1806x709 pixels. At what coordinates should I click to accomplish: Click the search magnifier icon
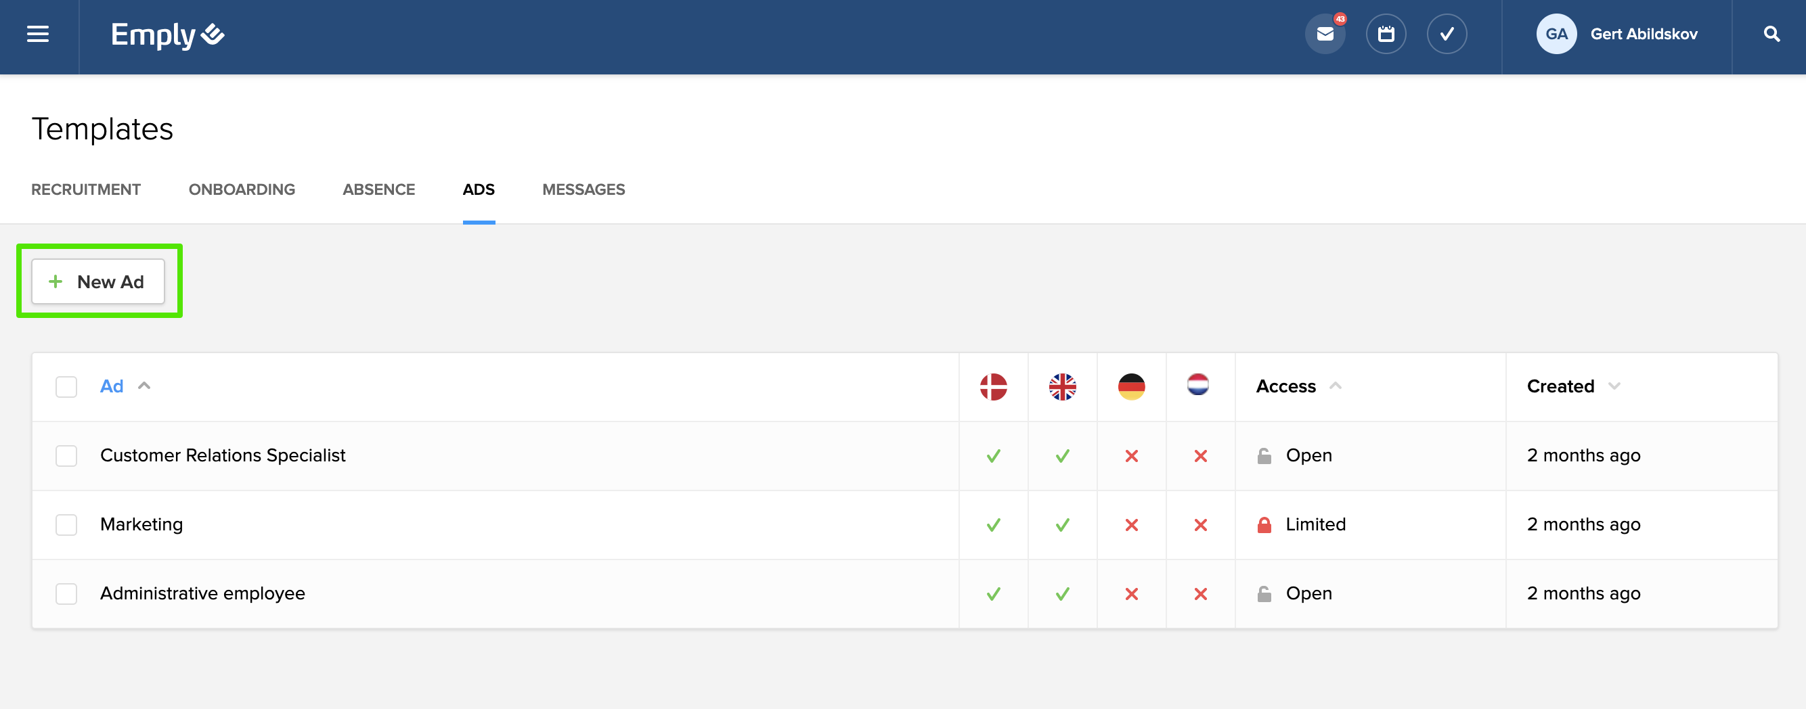coord(1771,35)
